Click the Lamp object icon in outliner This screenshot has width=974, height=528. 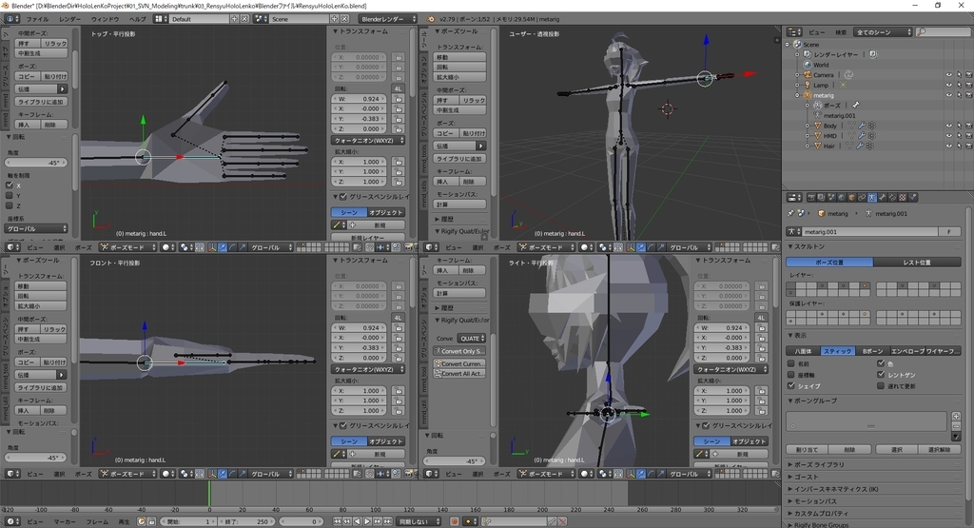807,85
